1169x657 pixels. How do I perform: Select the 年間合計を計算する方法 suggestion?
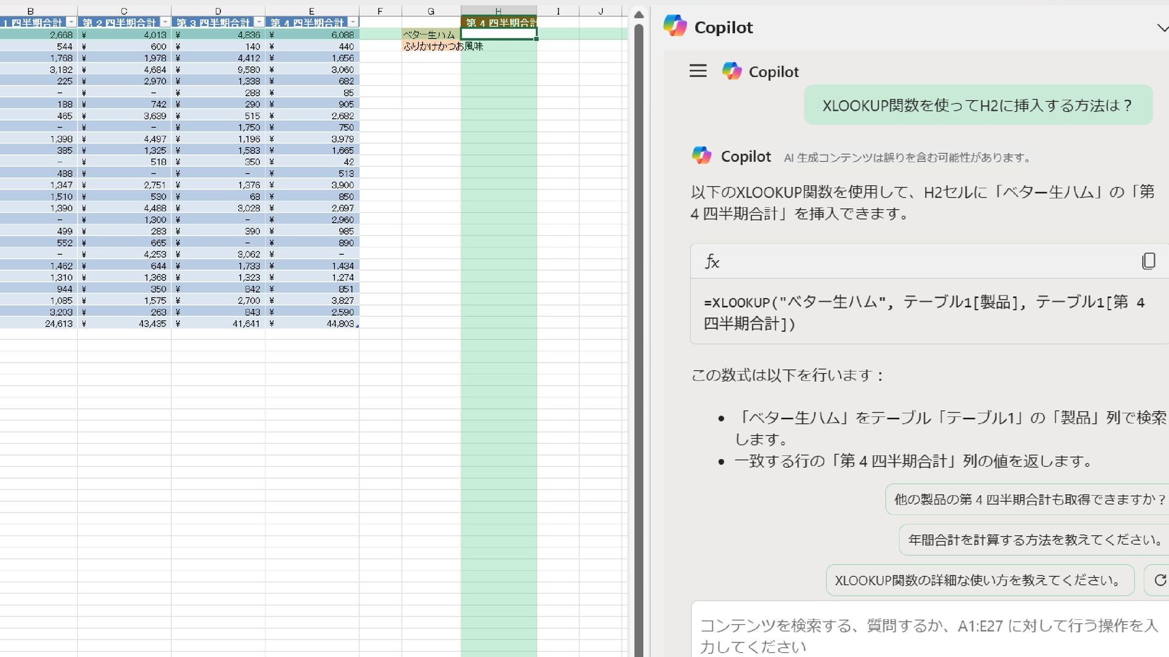pyautogui.click(x=1034, y=540)
